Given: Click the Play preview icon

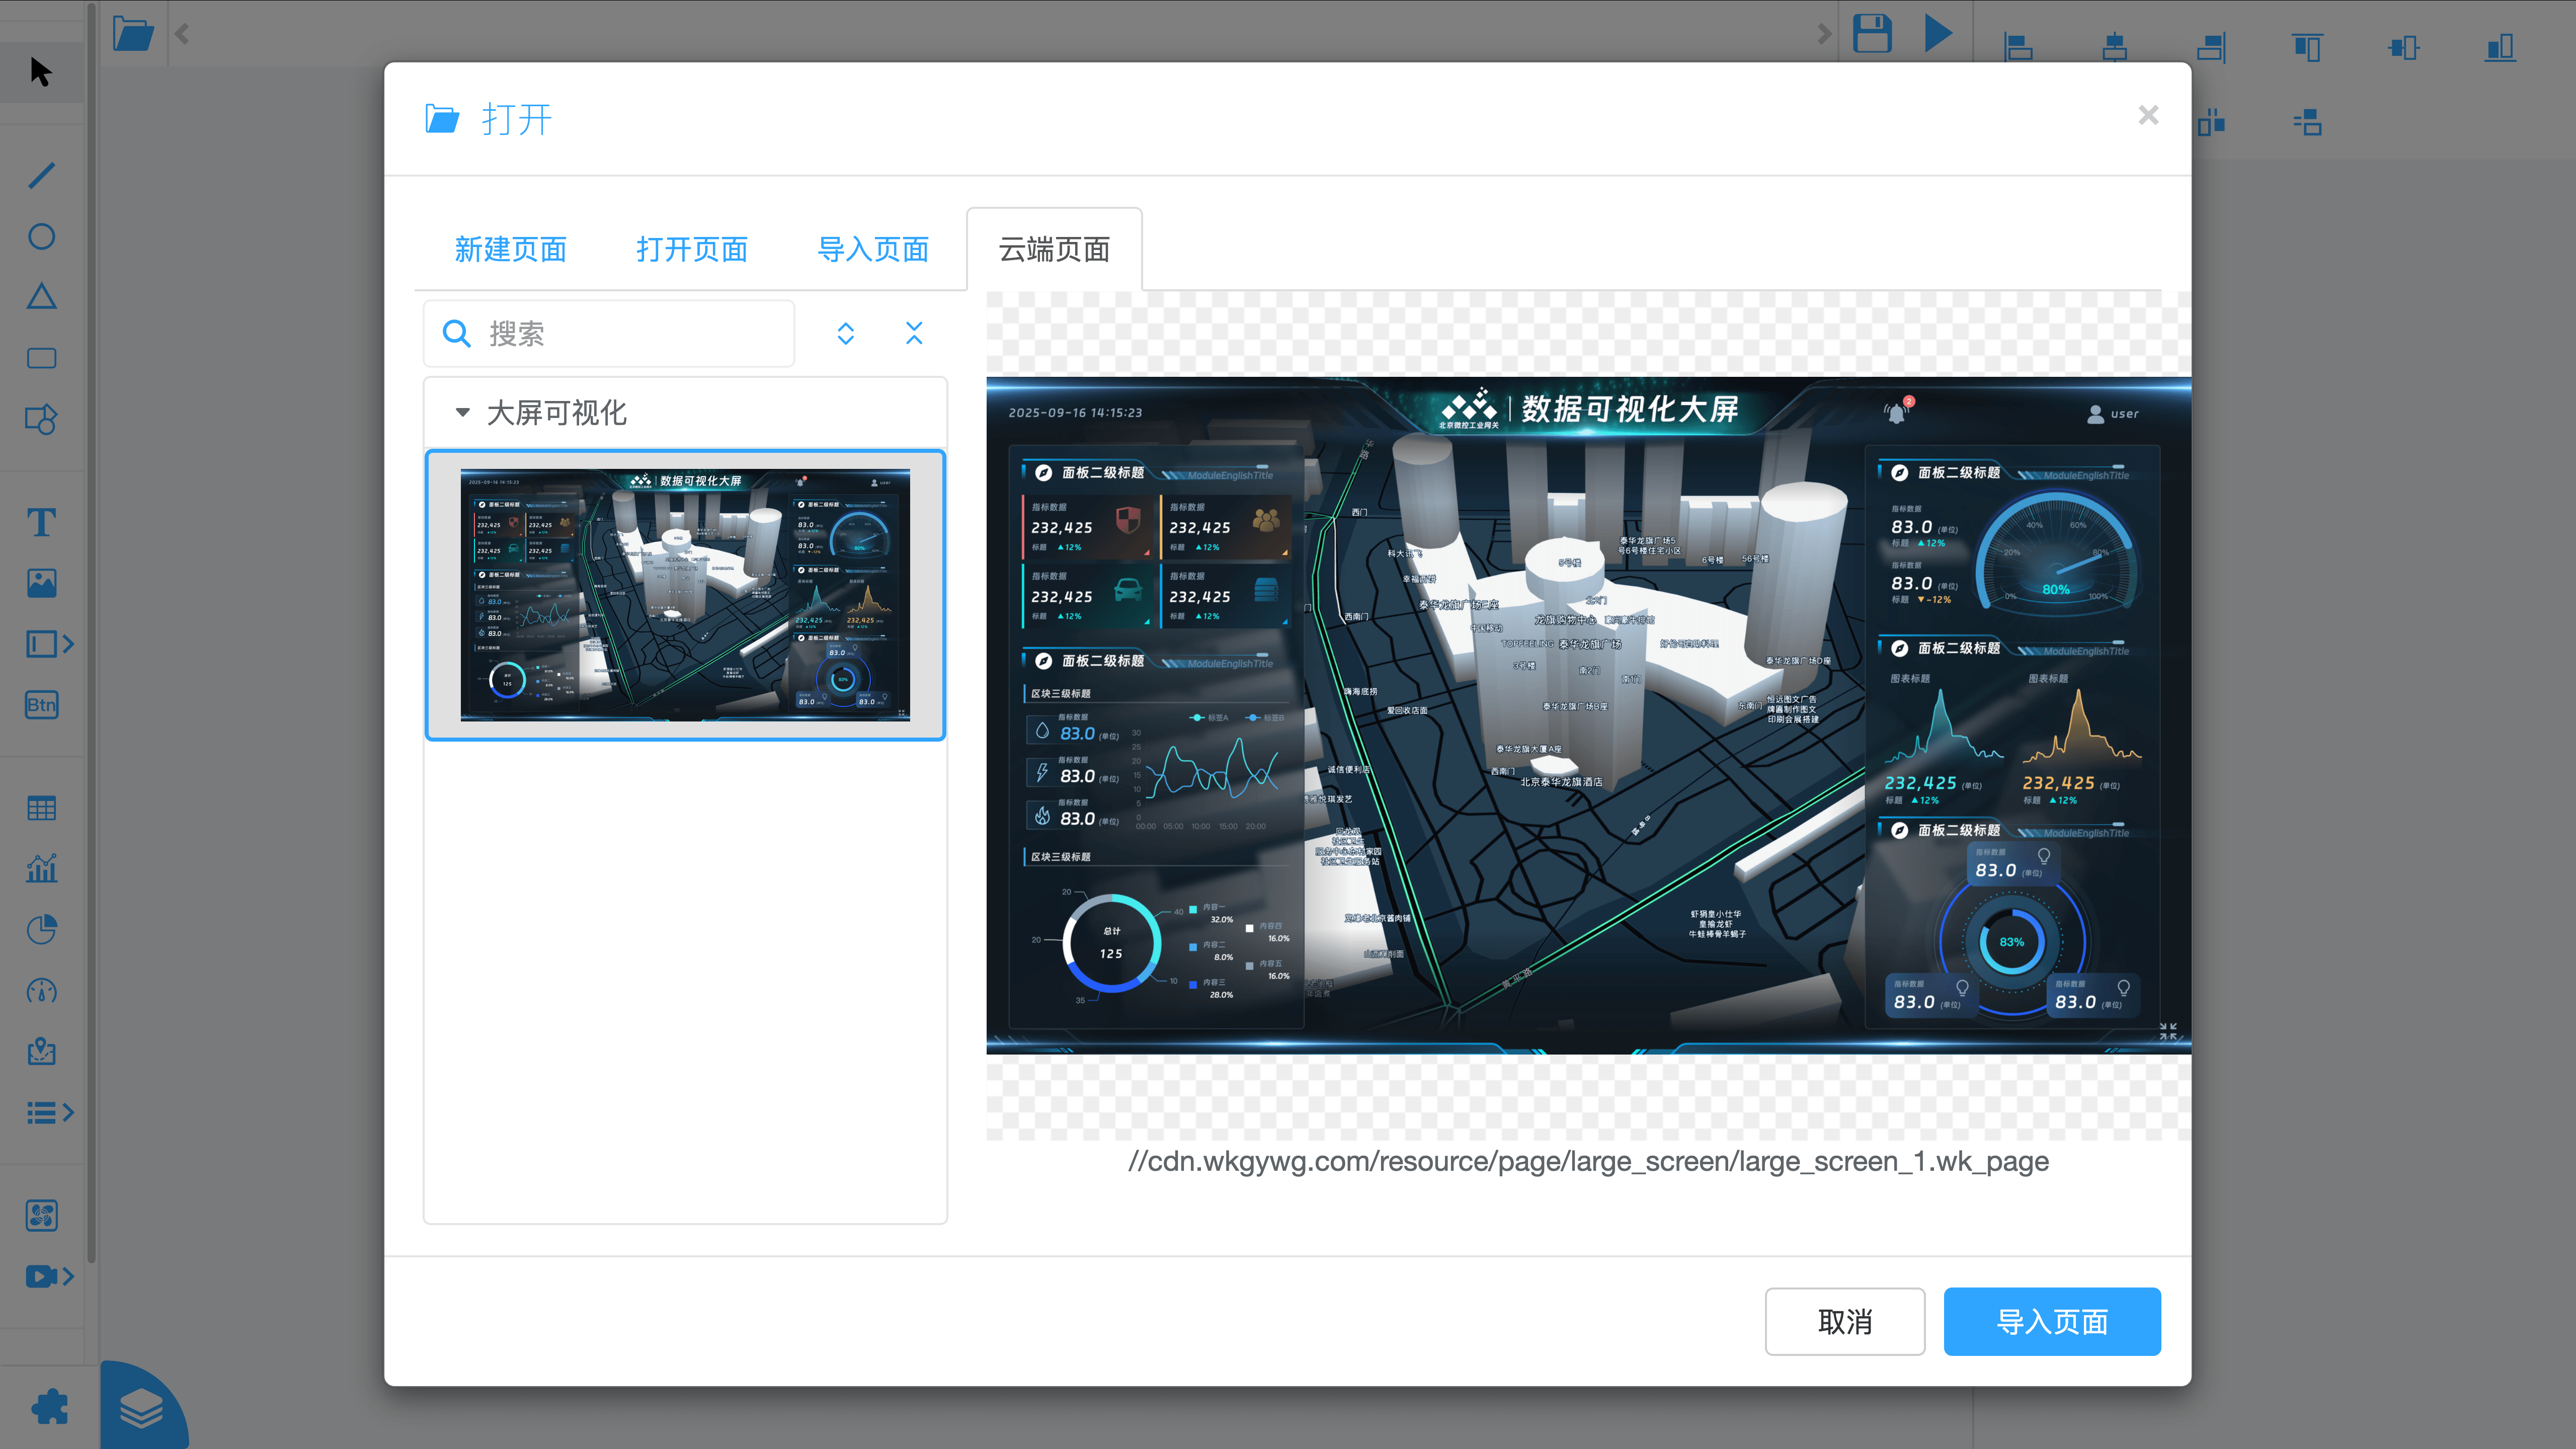Looking at the screenshot, I should pyautogui.click(x=1938, y=33).
